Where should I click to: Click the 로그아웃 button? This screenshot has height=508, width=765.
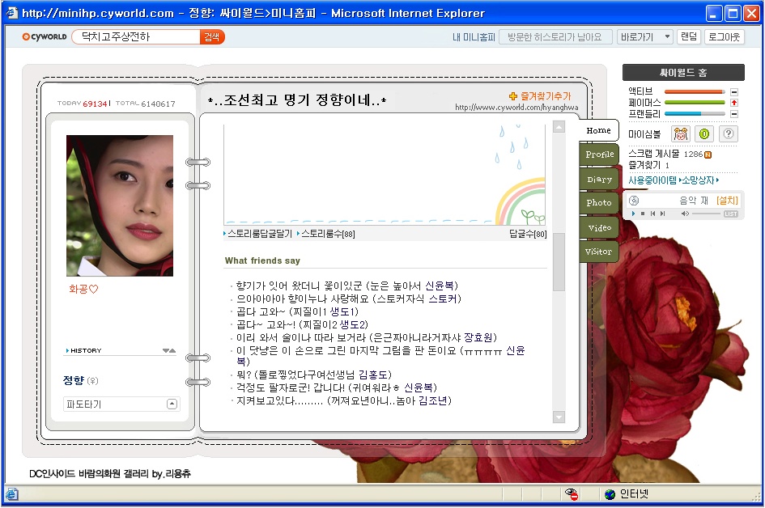724,37
